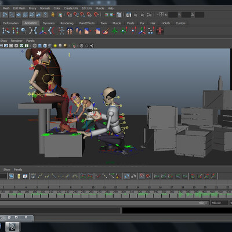Image resolution: width=232 pixels, height=232 pixels.
Task: Toggle the wireframe cube viewport display button
Action: coord(34,46)
